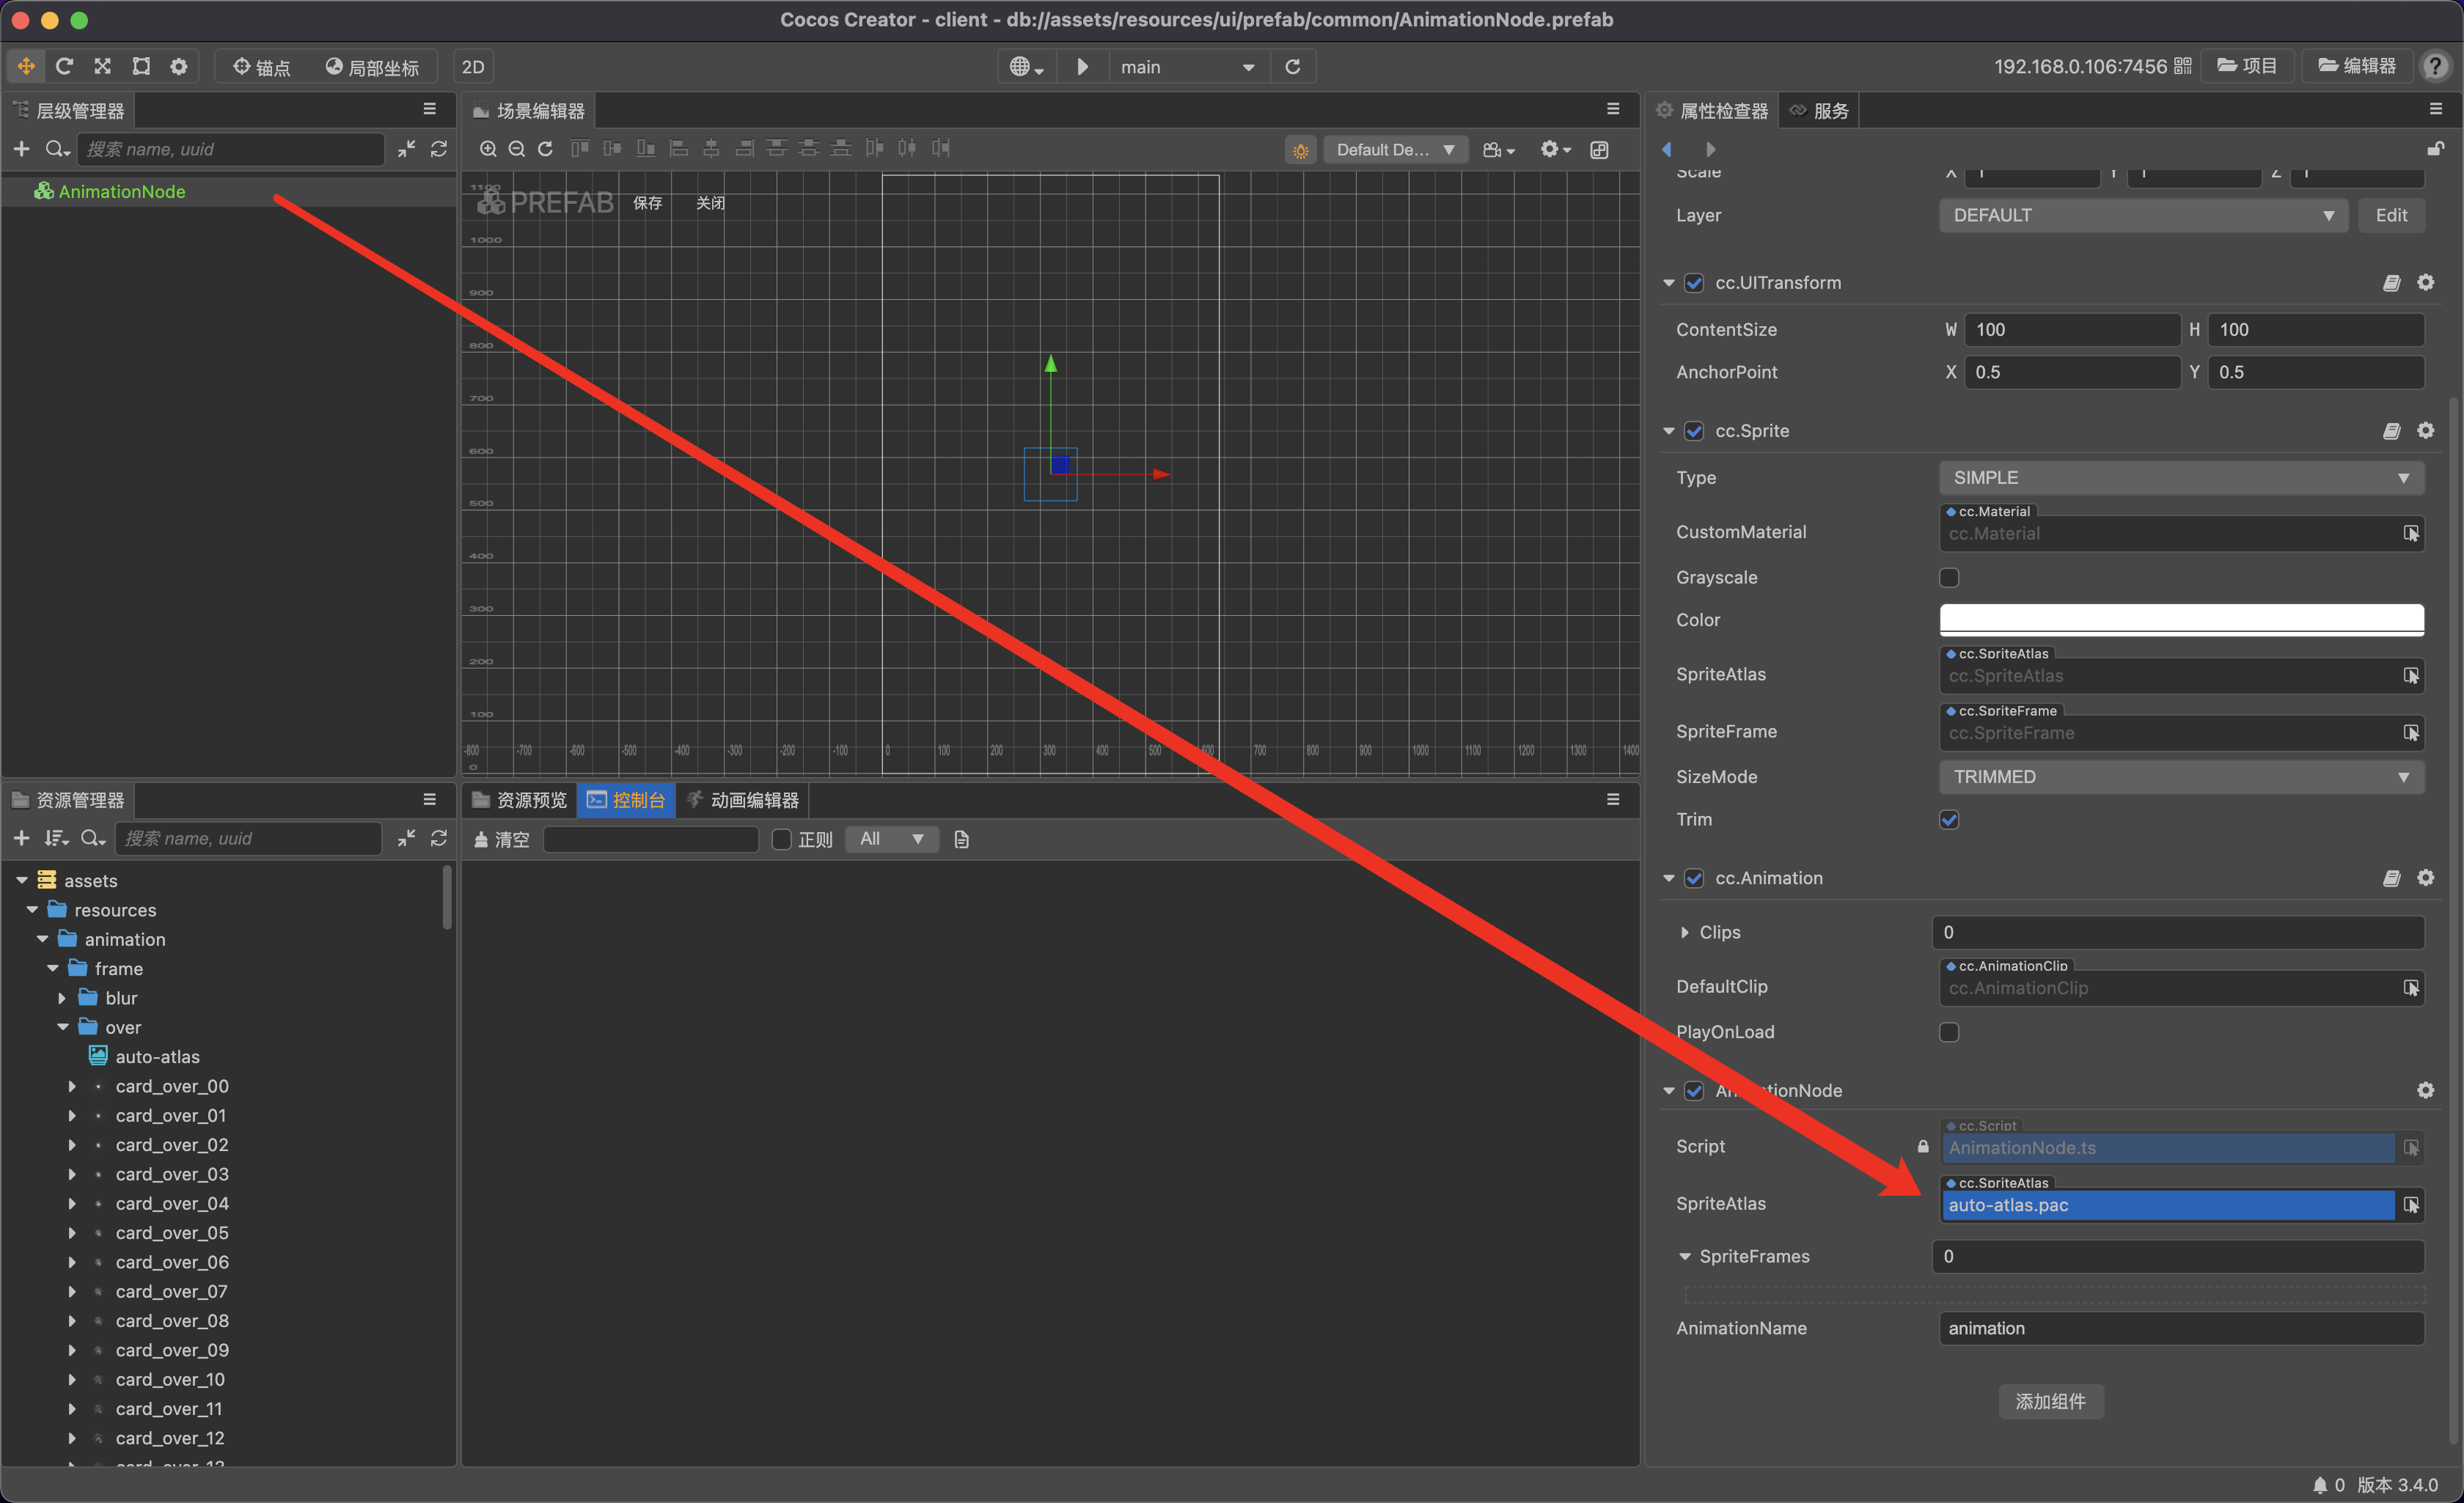Expand the Clips property
The height and width of the screenshot is (1503, 2464).
click(x=1685, y=932)
